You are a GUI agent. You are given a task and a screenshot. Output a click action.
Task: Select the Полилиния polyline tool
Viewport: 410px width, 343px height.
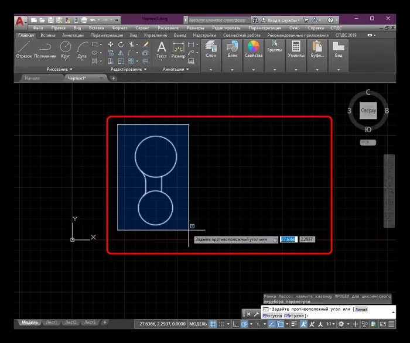(x=45, y=50)
